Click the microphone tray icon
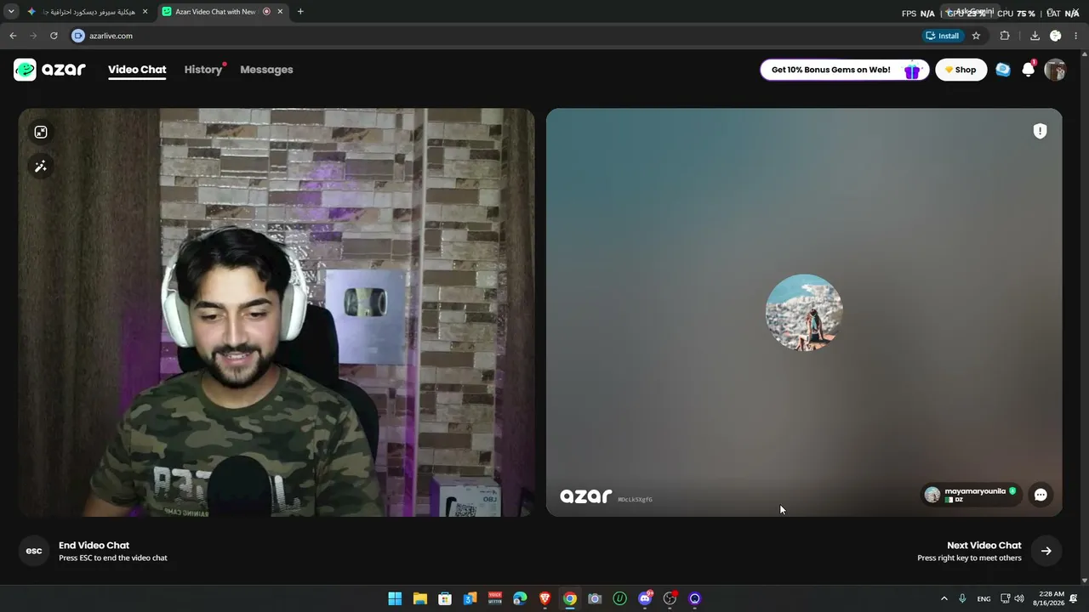This screenshot has height=612, width=1089. coord(962,598)
